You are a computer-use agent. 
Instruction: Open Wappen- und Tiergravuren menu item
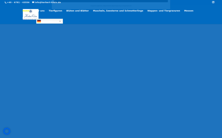[164, 11]
